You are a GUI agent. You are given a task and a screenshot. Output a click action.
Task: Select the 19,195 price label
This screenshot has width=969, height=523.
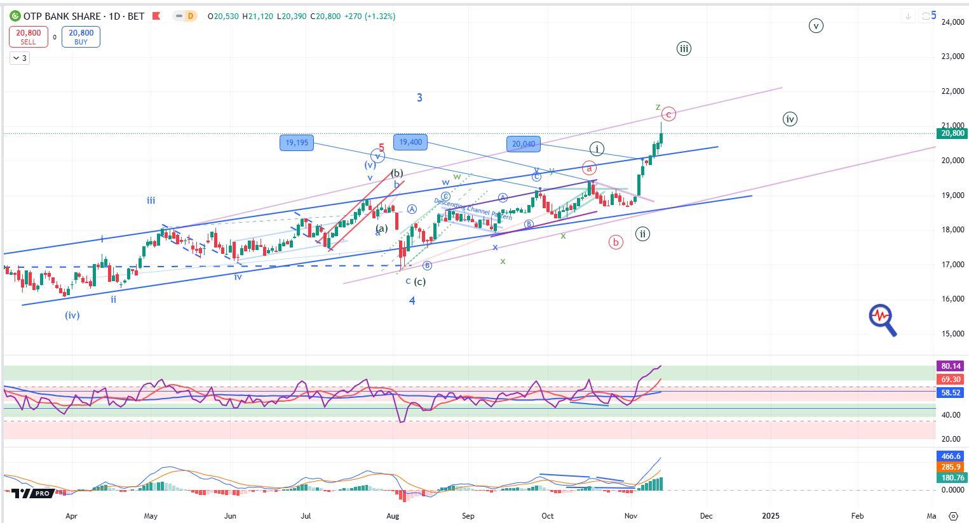pyautogui.click(x=297, y=143)
